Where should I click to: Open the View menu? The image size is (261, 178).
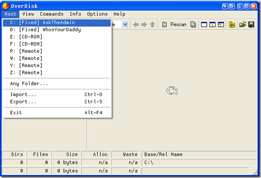(28, 14)
